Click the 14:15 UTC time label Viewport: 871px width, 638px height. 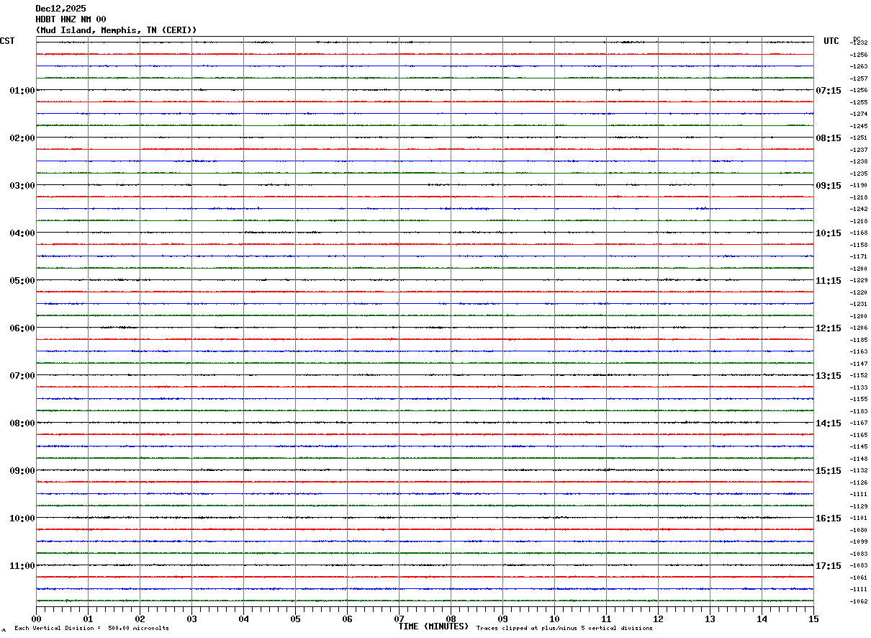[829, 423]
